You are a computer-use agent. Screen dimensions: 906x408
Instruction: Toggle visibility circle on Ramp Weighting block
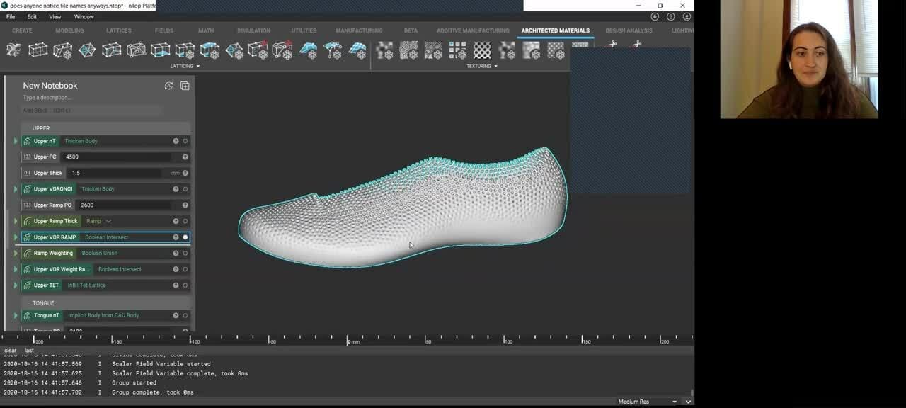coord(185,253)
